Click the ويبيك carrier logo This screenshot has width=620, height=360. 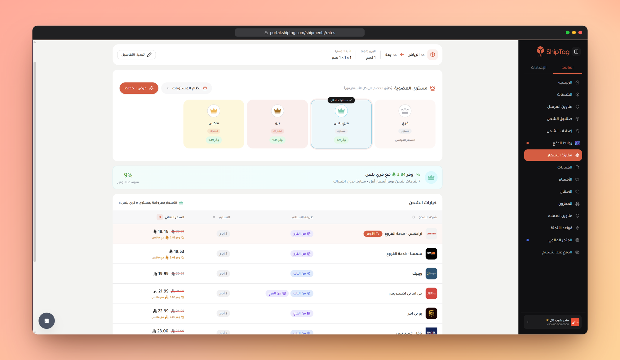(x=431, y=273)
